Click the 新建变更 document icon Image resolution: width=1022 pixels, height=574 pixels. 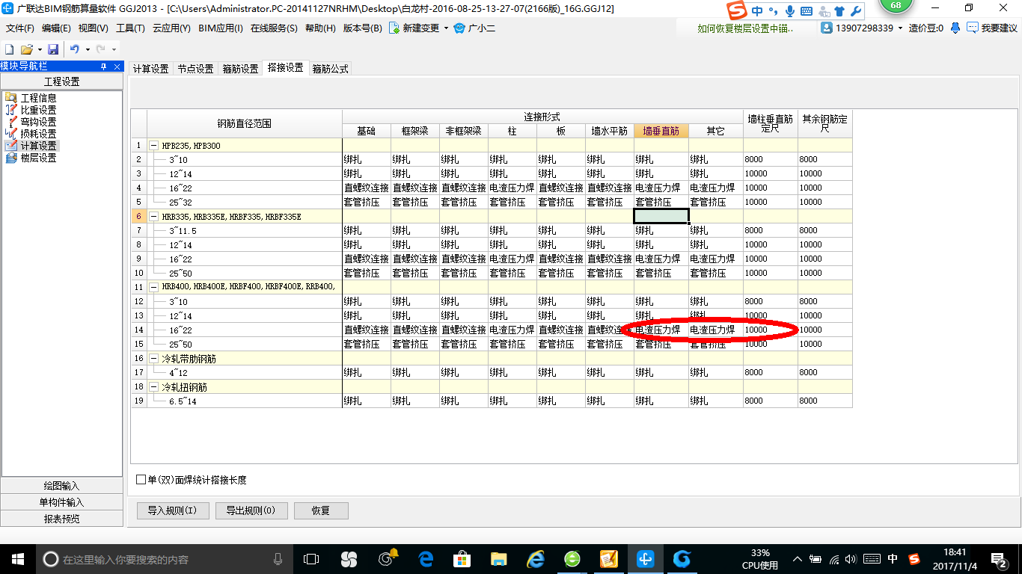[x=394, y=28]
